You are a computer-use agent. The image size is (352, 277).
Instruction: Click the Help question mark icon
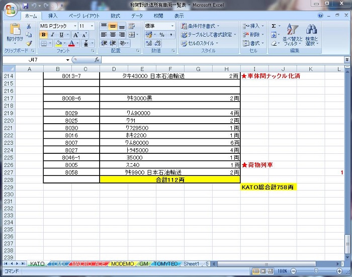(320, 16)
